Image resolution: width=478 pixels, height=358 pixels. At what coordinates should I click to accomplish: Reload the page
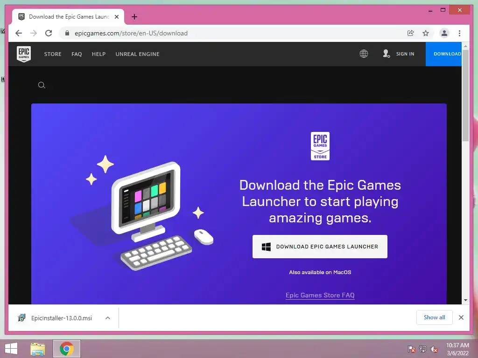tap(49, 33)
